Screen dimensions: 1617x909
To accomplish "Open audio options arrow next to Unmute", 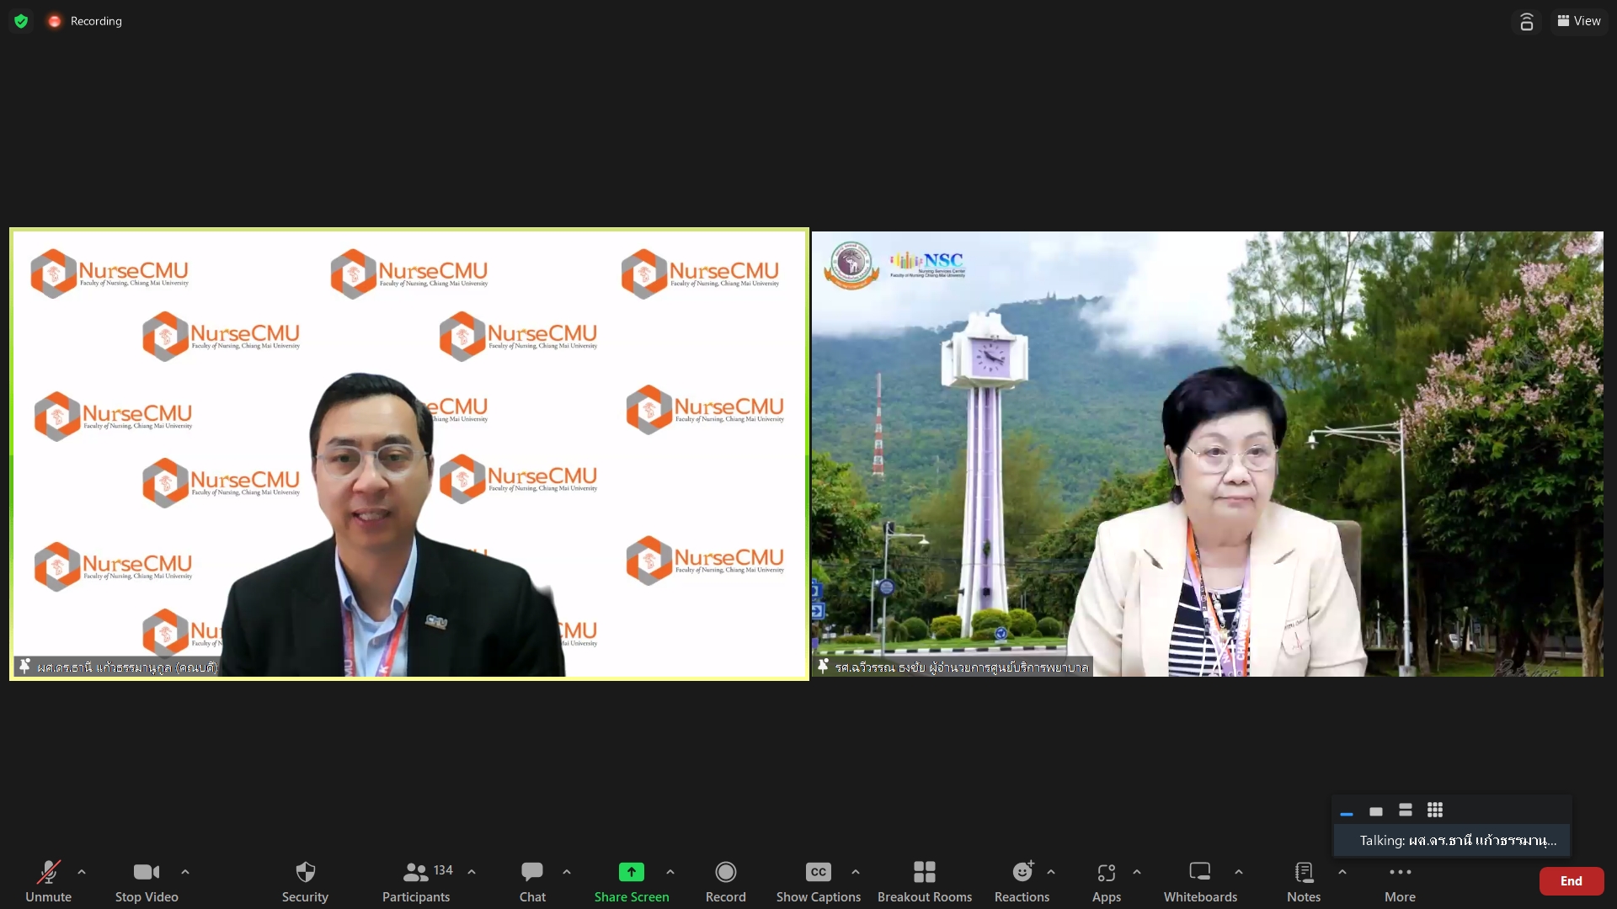I will 82,872.
